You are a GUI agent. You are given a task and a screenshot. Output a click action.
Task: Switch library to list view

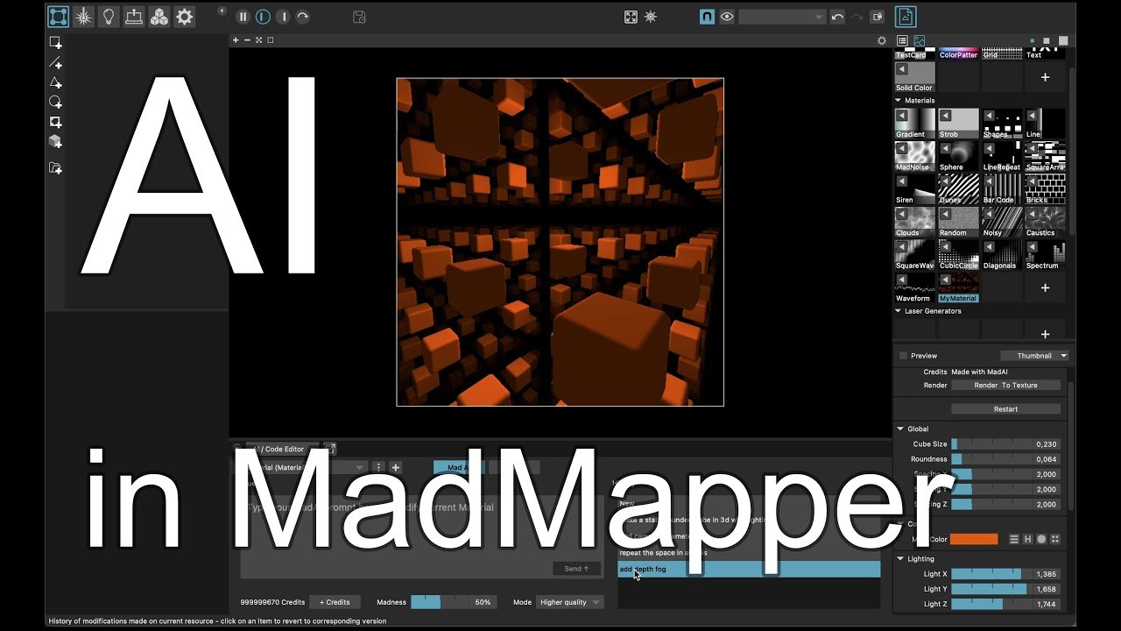click(x=902, y=40)
